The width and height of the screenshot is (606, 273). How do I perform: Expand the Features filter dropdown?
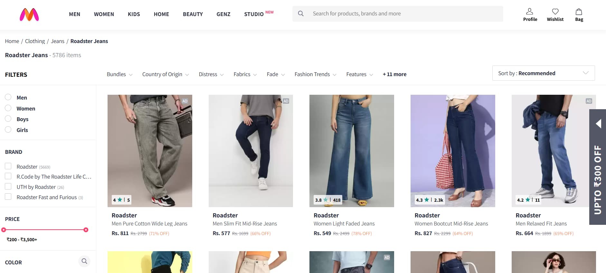360,74
